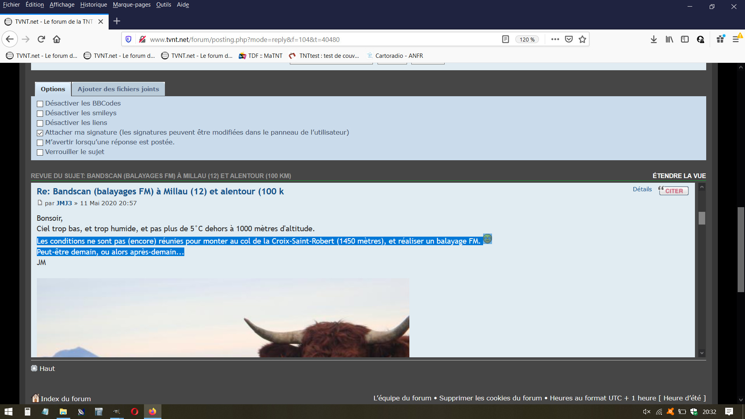Close the TVNT.net tab

coord(101,21)
